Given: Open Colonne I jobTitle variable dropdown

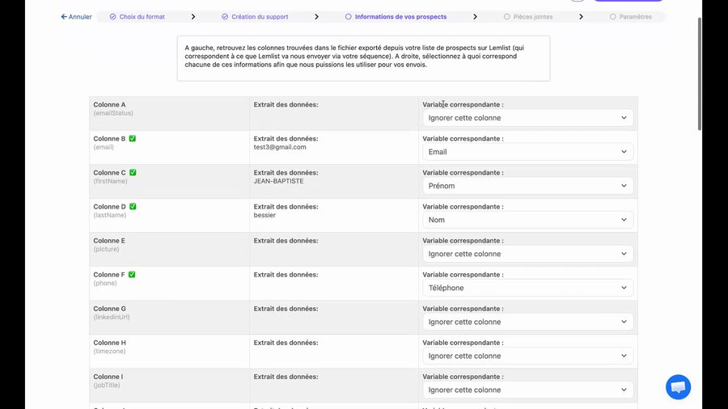Looking at the screenshot, I should [x=527, y=390].
